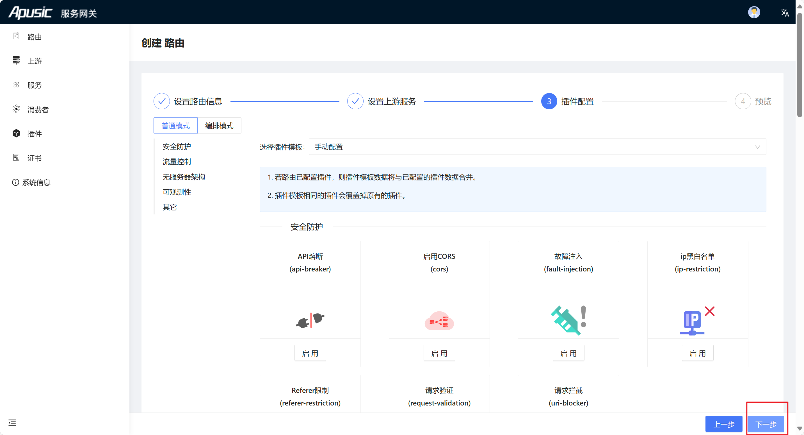This screenshot has height=435, width=804.
Task: Click the step 4 预览 circle
Action: point(743,101)
